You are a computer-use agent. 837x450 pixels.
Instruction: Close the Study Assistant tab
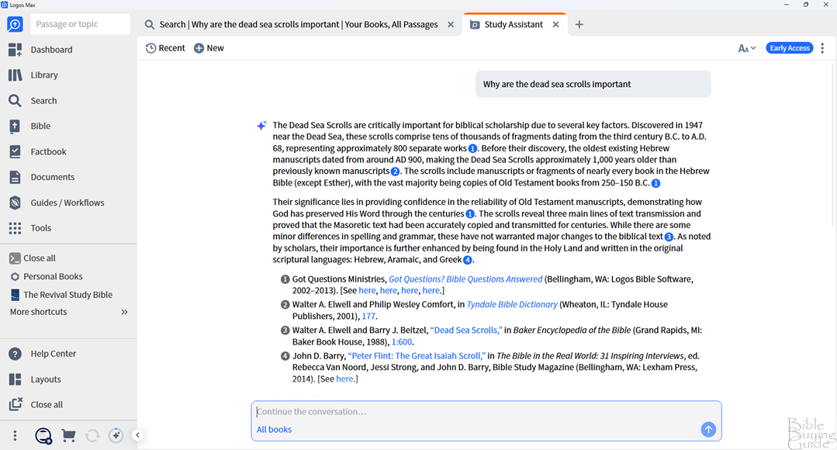[x=555, y=25]
